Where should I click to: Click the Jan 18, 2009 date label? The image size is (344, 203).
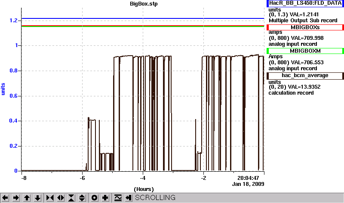click(248, 184)
